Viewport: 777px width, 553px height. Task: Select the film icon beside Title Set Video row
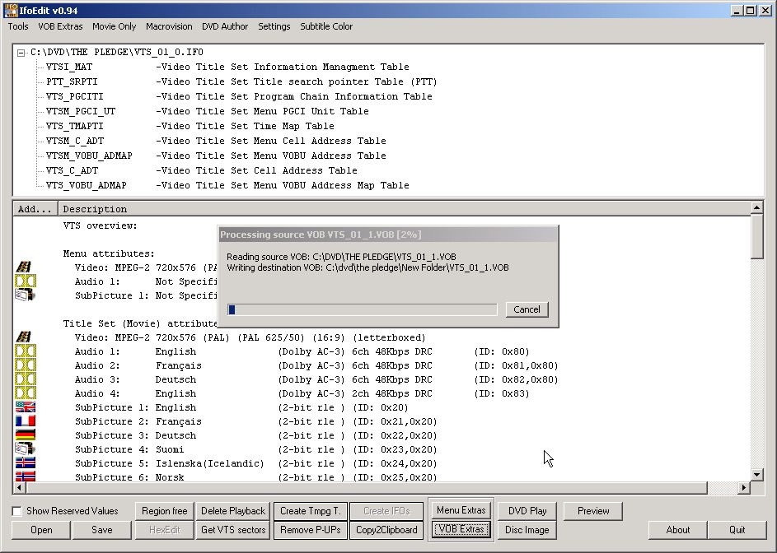[x=24, y=337]
